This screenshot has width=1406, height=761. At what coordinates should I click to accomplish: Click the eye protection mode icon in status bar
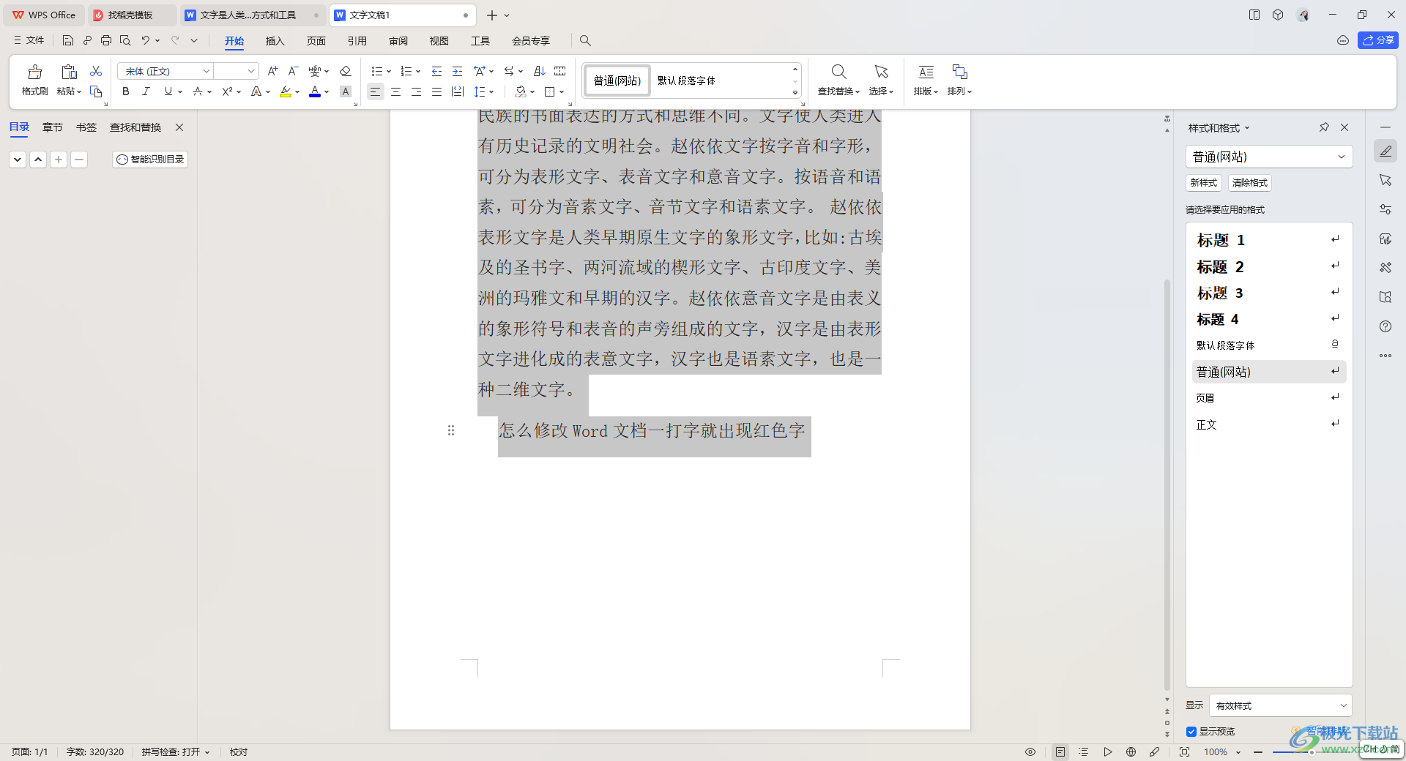tap(1030, 751)
